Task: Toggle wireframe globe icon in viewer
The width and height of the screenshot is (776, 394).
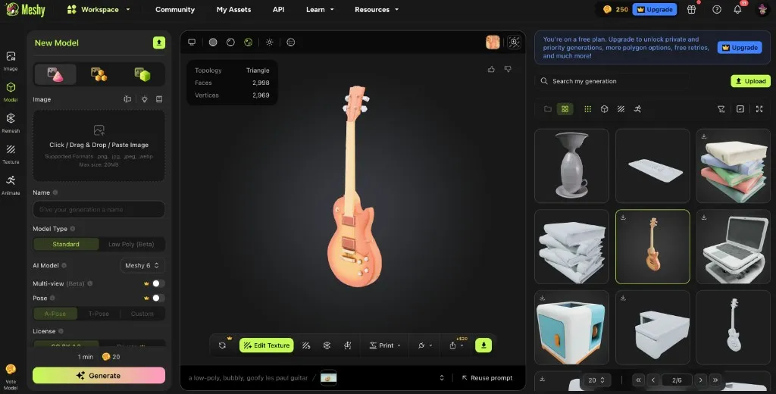Action: 291,42
